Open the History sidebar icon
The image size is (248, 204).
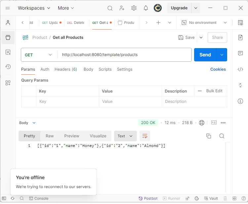click(x=8, y=67)
